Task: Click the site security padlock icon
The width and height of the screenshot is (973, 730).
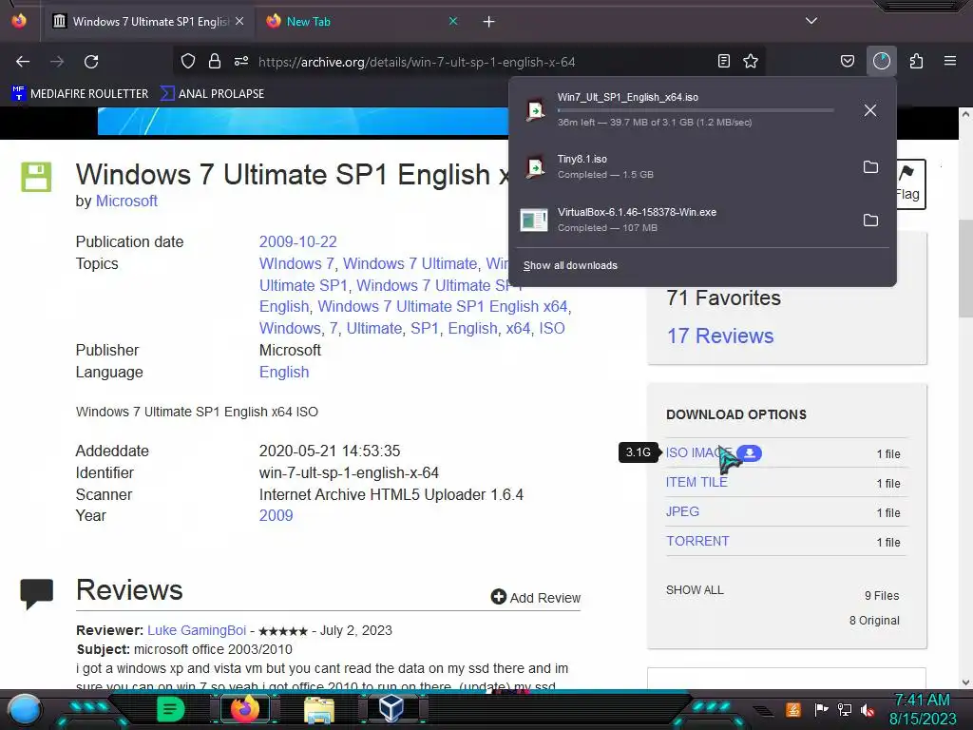Action: [215, 62]
